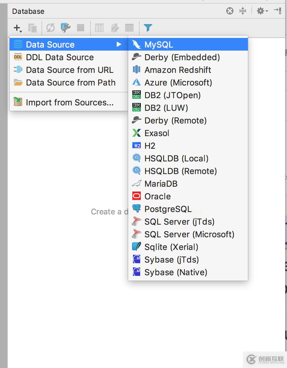Expand the Data Source submenu arrow

click(119, 45)
